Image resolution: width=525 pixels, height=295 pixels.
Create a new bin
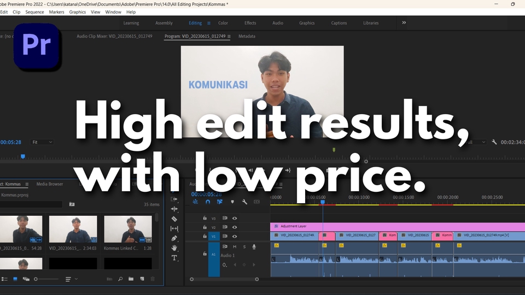click(131, 279)
